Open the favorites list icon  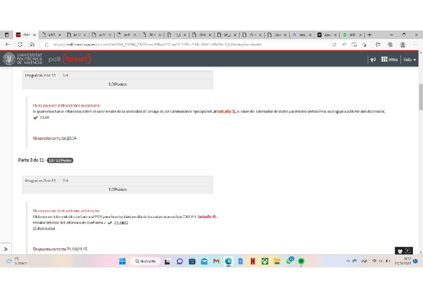click(378, 44)
